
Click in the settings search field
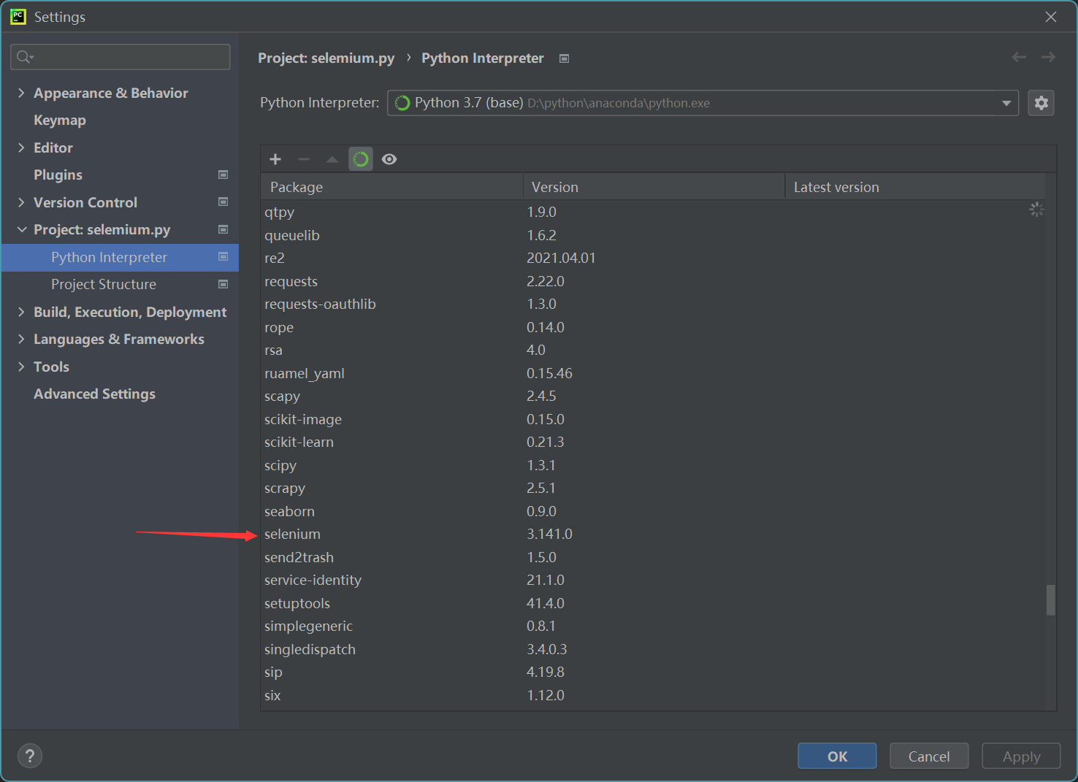[121, 57]
